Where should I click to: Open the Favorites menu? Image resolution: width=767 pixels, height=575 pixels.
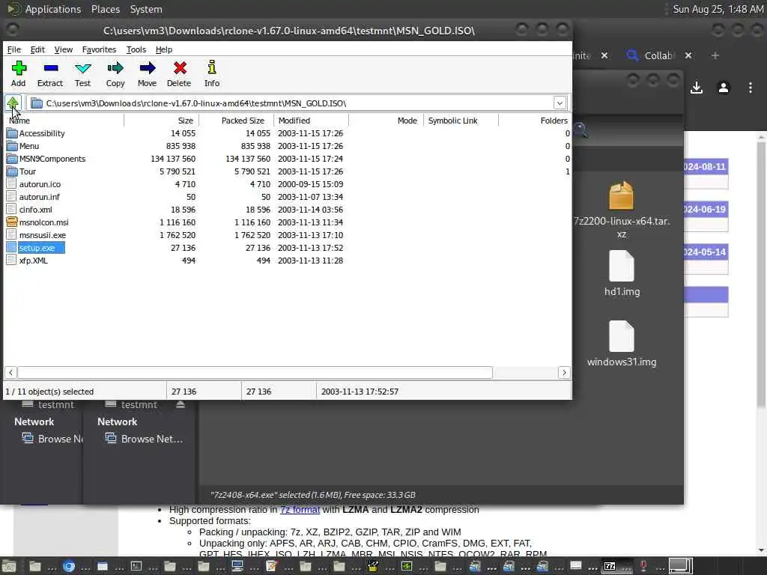[100, 49]
